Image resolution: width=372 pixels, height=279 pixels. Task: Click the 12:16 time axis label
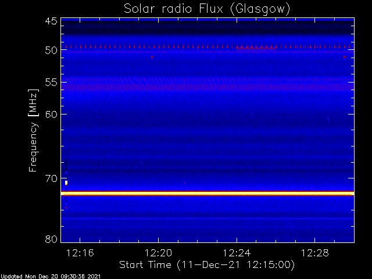point(80,253)
